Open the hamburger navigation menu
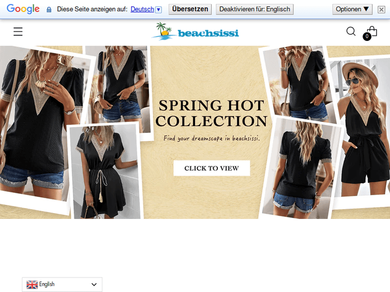This screenshot has height=292, width=390. [18, 32]
